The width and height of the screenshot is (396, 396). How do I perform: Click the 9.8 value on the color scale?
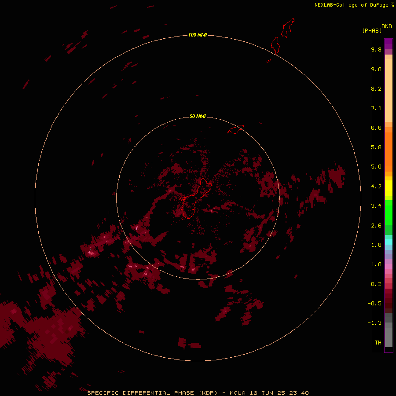tap(376, 49)
